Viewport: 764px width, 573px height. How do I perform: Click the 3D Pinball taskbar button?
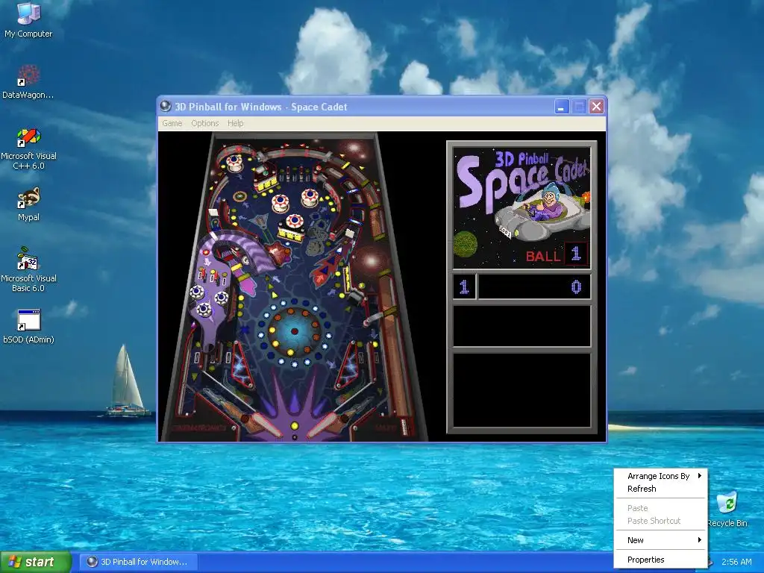pyautogui.click(x=138, y=562)
